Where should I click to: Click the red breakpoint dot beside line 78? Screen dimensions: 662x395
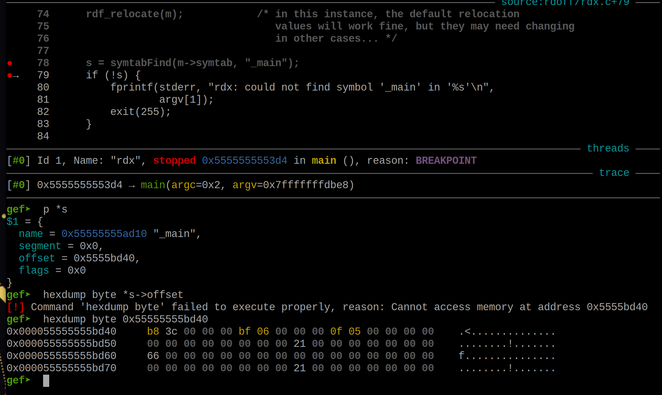point(10,63)
